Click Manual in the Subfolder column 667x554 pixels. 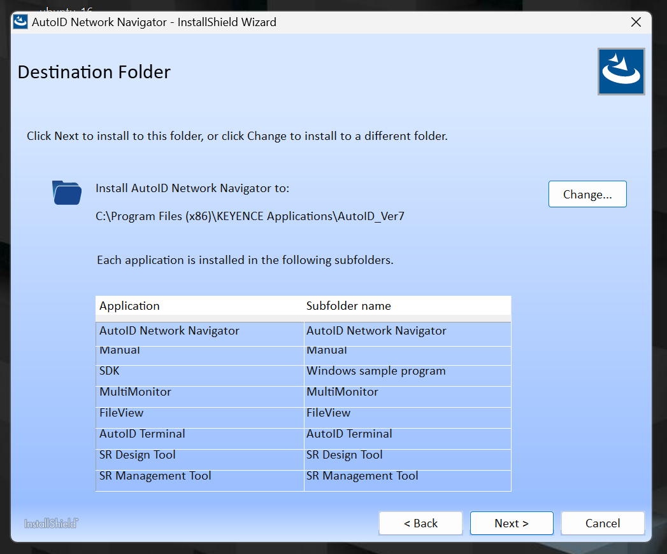[408, 356]
